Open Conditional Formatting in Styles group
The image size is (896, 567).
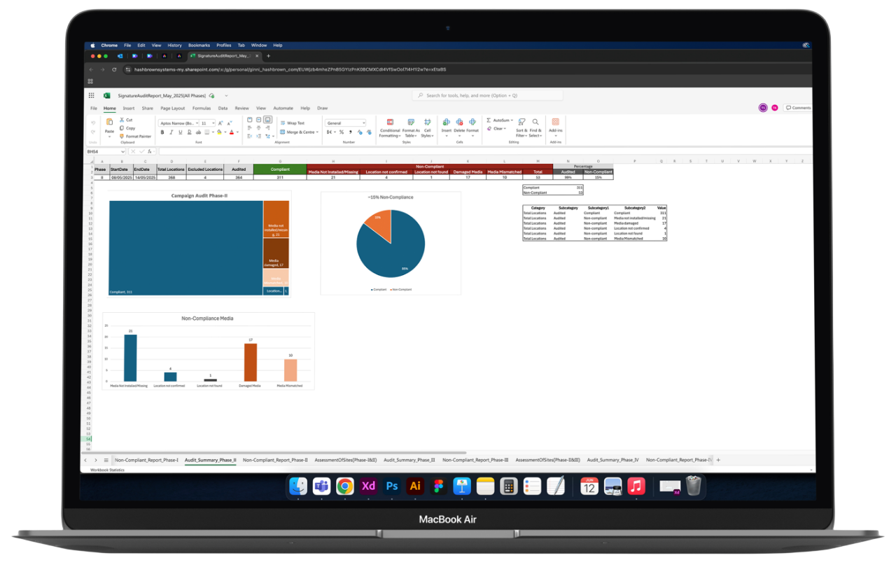click(x=390, y=122)
